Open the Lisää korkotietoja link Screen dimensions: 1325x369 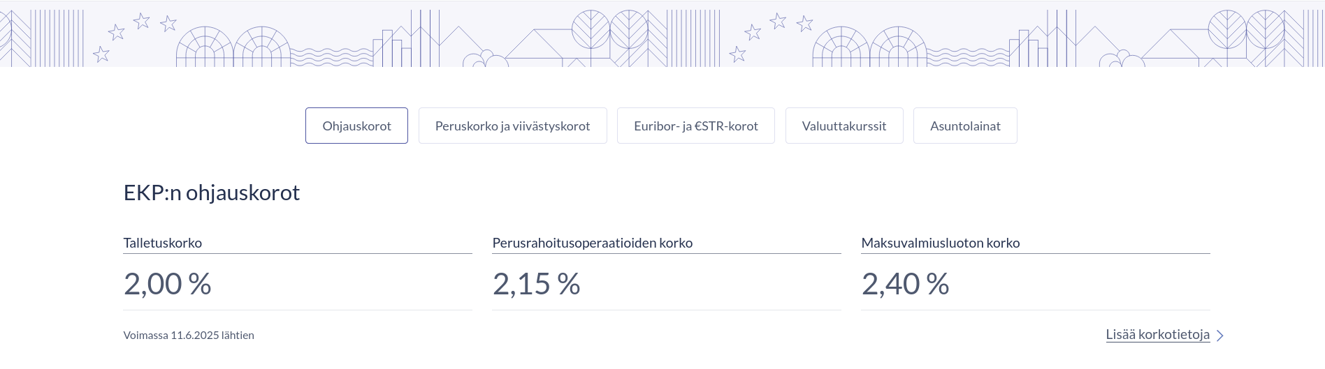coord(1157,335)
